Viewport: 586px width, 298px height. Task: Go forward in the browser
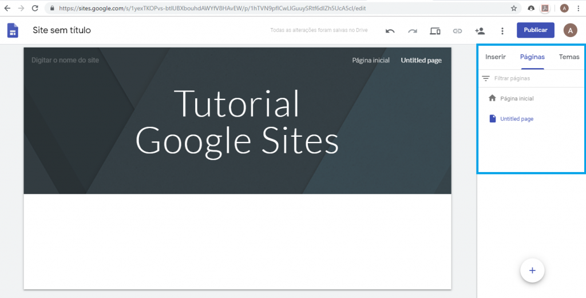click(x=21, y=8)
